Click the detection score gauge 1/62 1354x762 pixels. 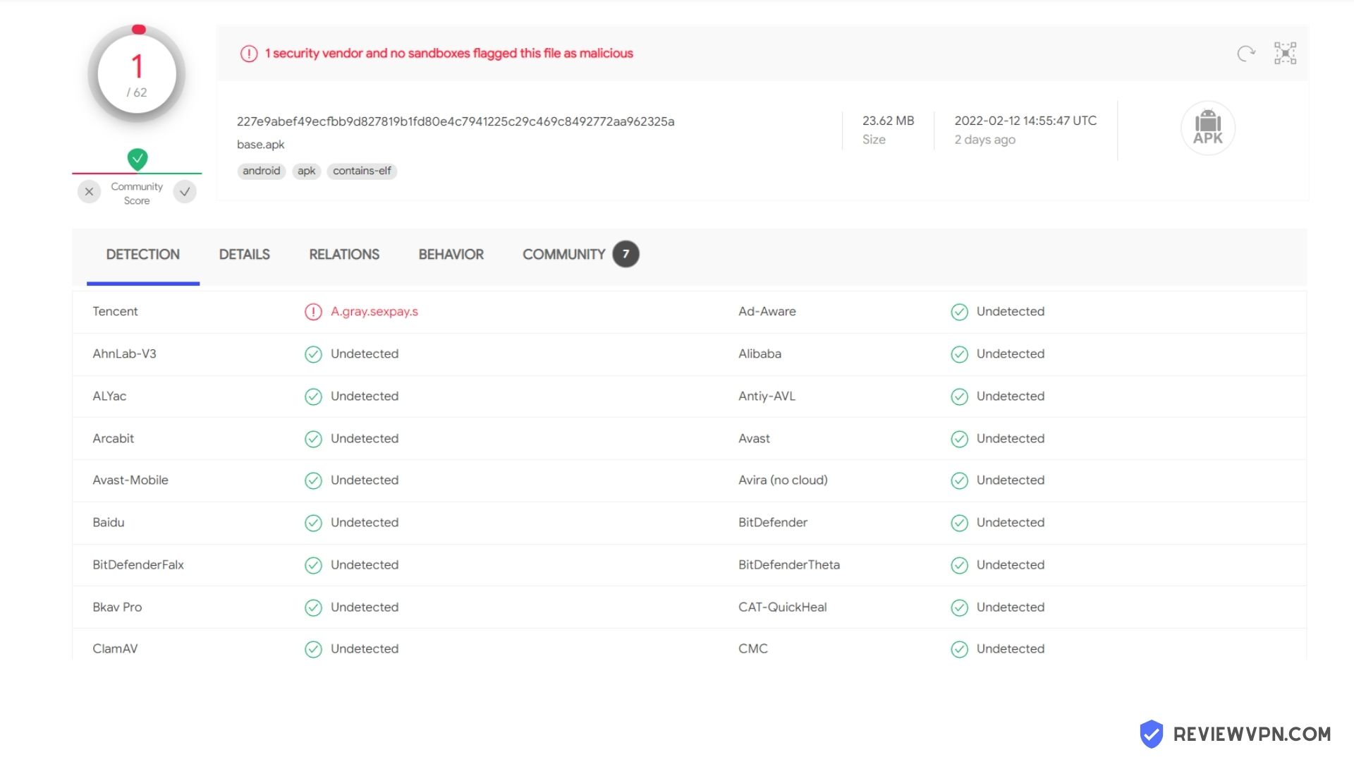(x=137, y=74)
